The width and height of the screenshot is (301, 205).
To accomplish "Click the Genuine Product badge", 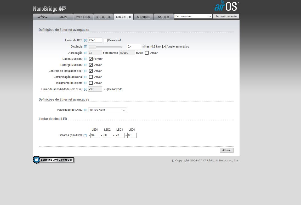I will point(54,160).
